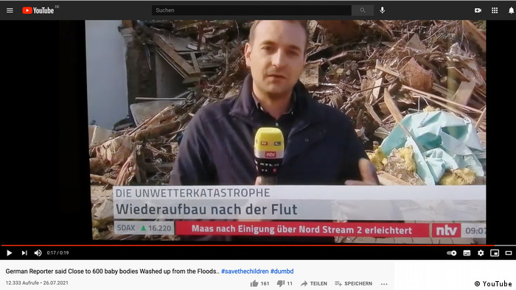Mute the video volume

(38, 253)
